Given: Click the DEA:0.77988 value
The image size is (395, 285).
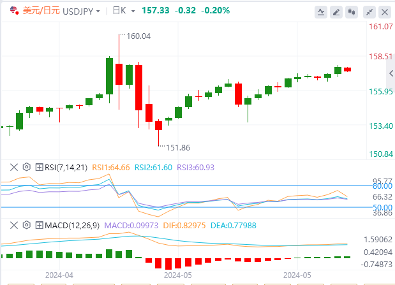Looking at the screenshot, I should tap(234, 225).
